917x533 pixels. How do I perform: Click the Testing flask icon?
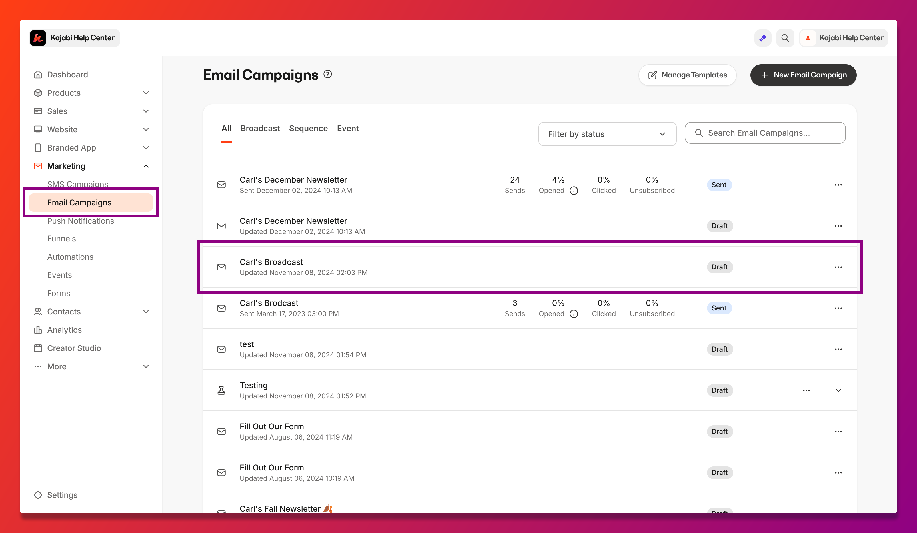(221, 390)
